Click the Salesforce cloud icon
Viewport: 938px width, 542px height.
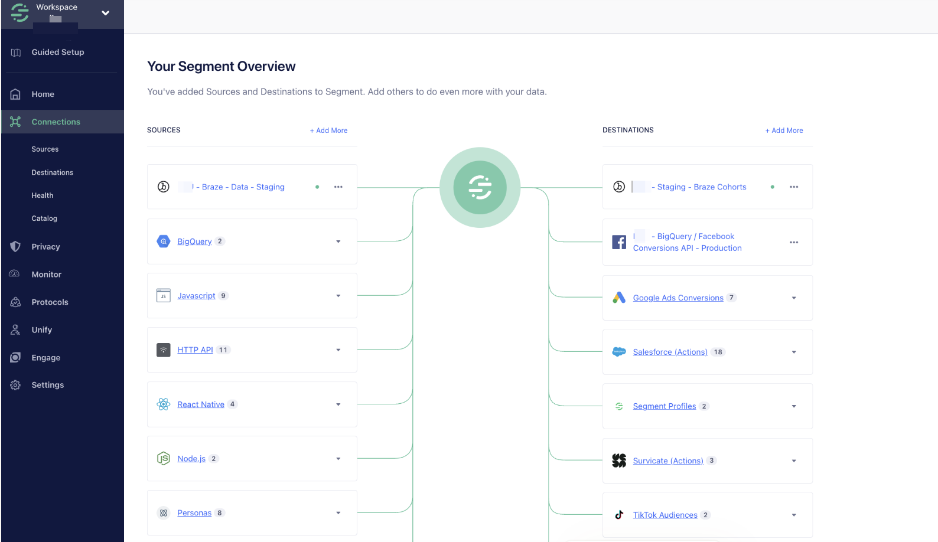point(619,352)
